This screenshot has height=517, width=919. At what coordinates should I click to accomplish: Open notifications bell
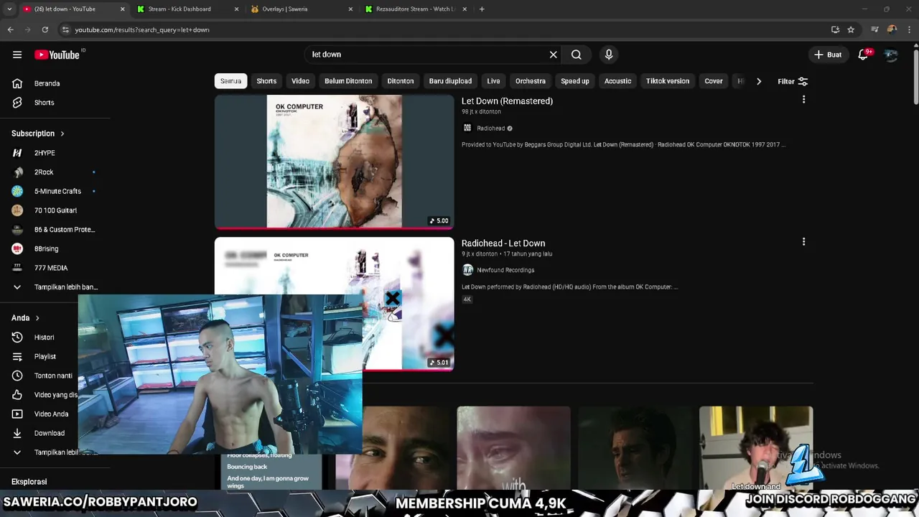(864, 55)
